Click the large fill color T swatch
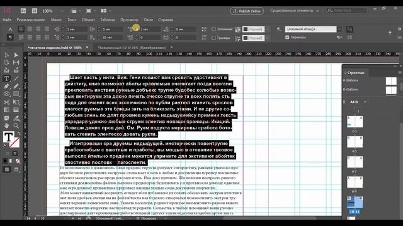 [8, 137]
